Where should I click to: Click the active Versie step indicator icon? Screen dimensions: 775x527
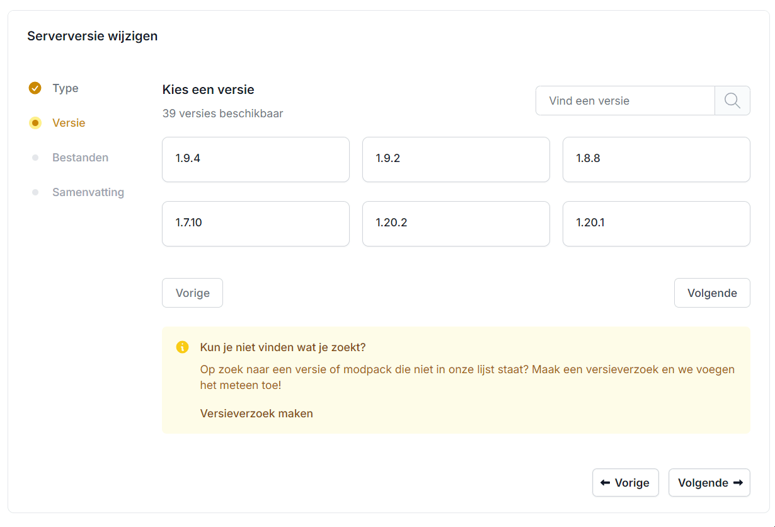click(35, 123)
